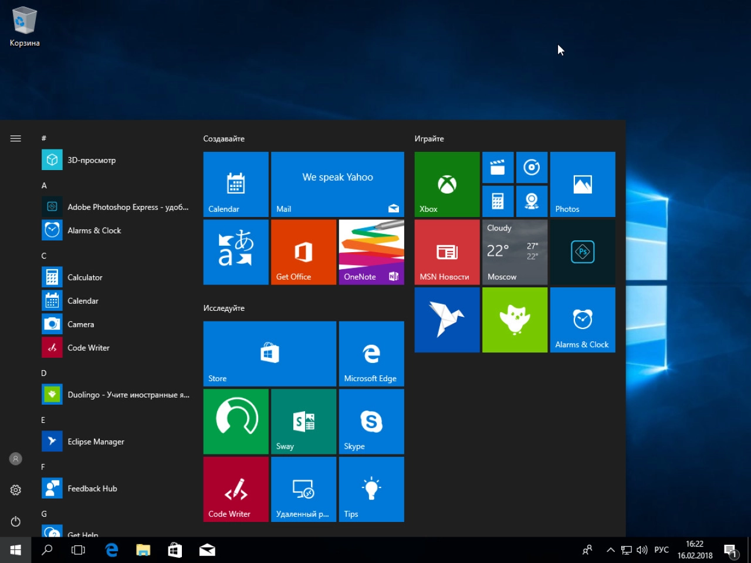Click the Исследуйте group title
This screenshot has width=751, height=563.
(224, 308)
